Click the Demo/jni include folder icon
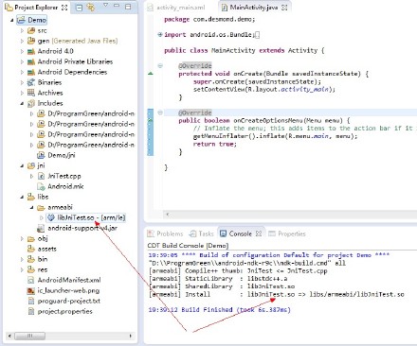Screen dimensions: 417x346 click(x=41, y=155)
